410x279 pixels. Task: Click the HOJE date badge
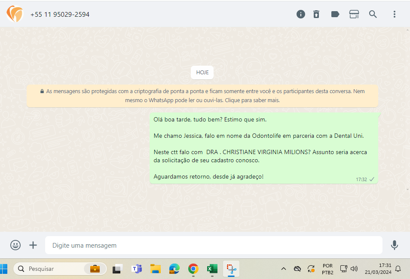202,73
